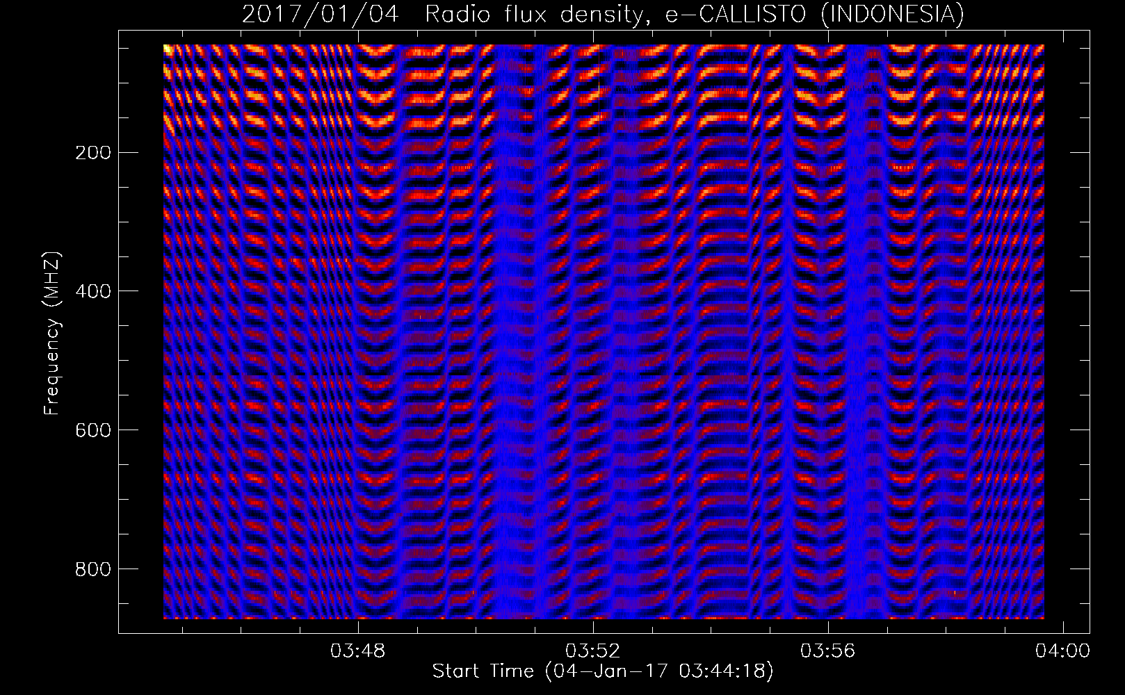Click the 03:56 time tick label
The height and width of the screenshot is (695, 1125).
point(827,651)
